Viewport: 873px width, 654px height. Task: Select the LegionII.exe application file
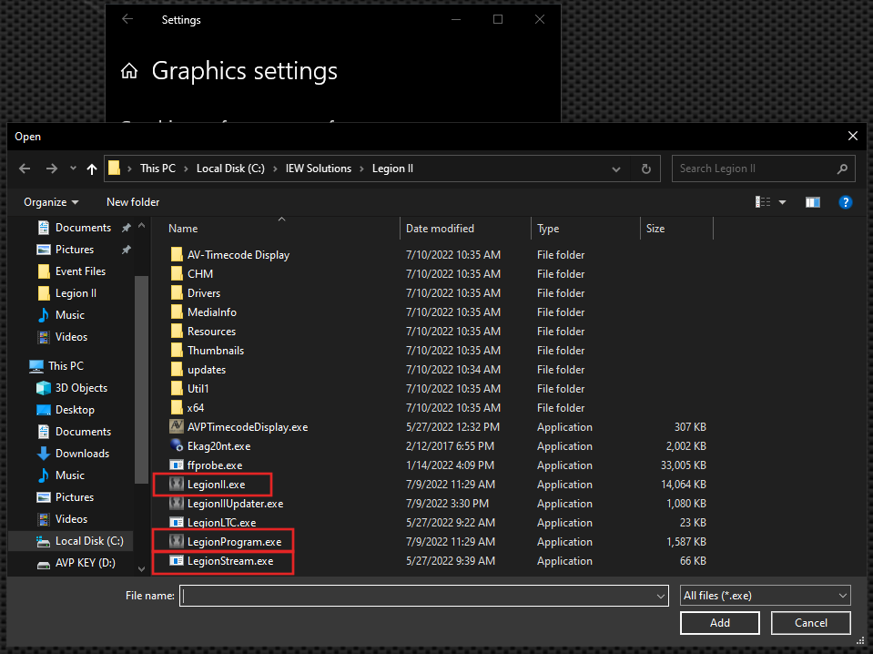[x=216, y=485]
